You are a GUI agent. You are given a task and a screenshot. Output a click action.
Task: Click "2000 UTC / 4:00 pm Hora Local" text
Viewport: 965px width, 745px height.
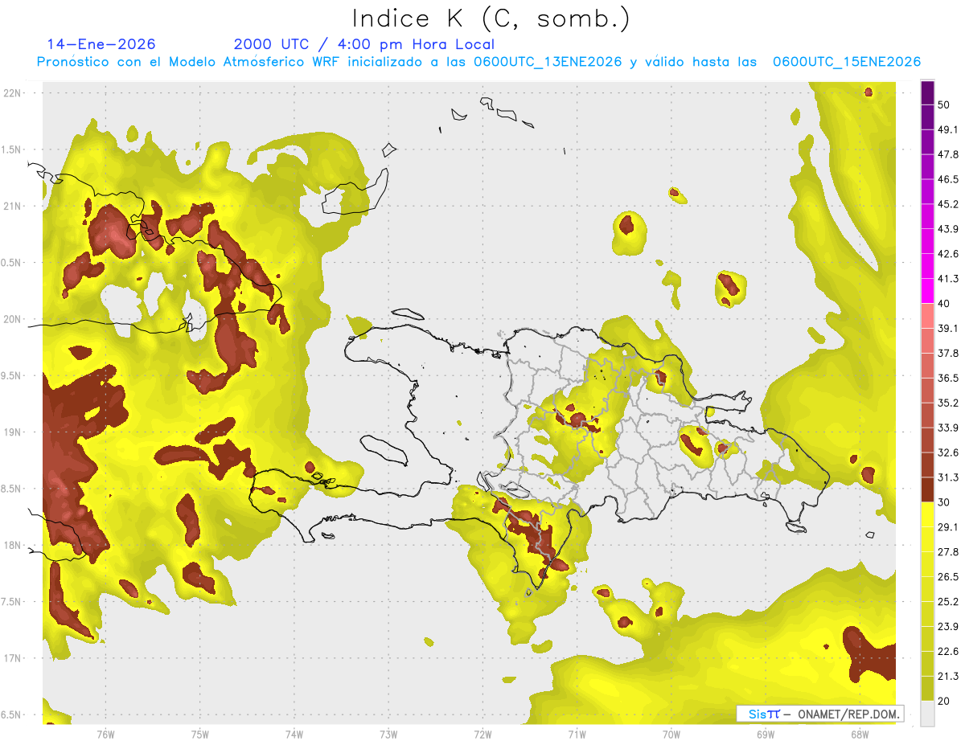tap(364, 44)
